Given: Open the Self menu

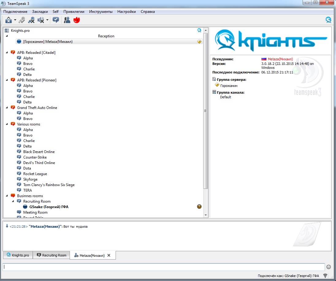Looking at the screenshot, I should [55, 12].
